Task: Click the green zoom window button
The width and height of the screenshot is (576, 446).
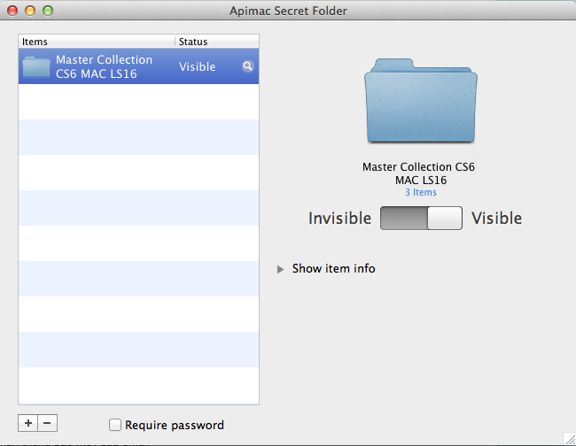Action: [x=48, y=11]
